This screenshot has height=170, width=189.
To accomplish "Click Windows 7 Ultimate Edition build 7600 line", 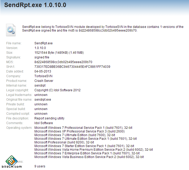I will [75, 135].
